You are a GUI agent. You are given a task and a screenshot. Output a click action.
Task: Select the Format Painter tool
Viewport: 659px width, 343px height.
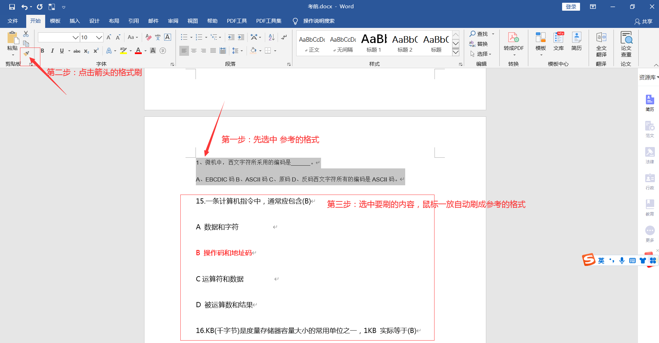coord(26,53)
